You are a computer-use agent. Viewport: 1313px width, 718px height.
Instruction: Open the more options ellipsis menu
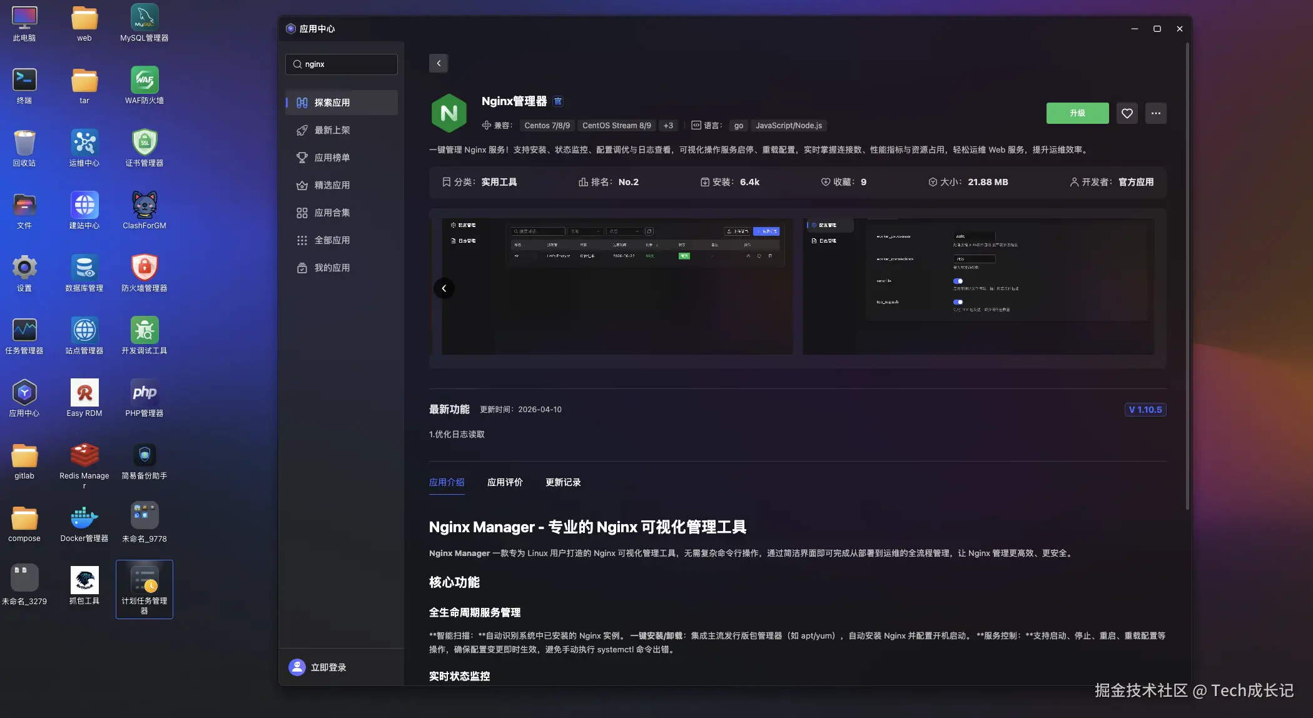pyautogui.click(x=1156, y=113)
